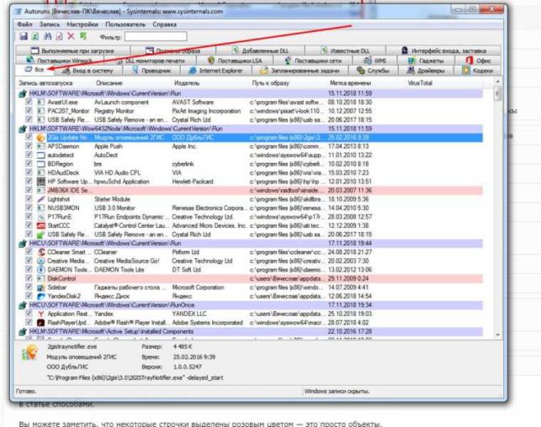Screen dimensions: 541x427
Task: Disable the DiskControl entry checkbox
Action: [29, 278]
